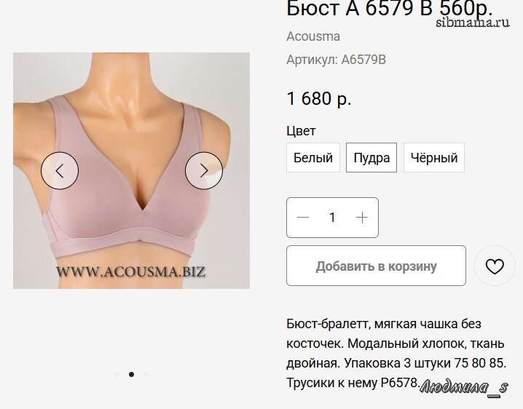The width and height of the screenshot is (523, 409).
Task: Jump to the first image via the carousel dot
Action: [x=117, y=374]
